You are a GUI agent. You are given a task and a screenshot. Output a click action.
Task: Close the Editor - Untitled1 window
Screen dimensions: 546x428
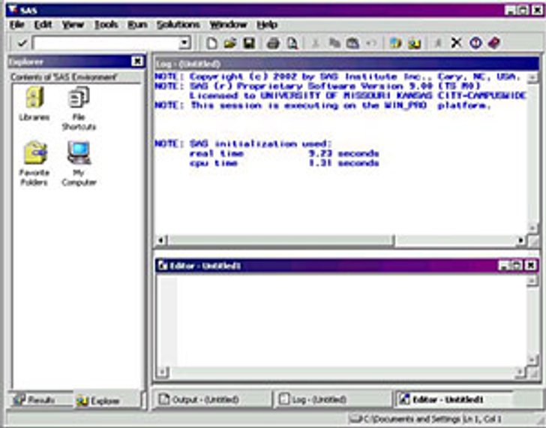pyautogui.click(x=530, y=266)
